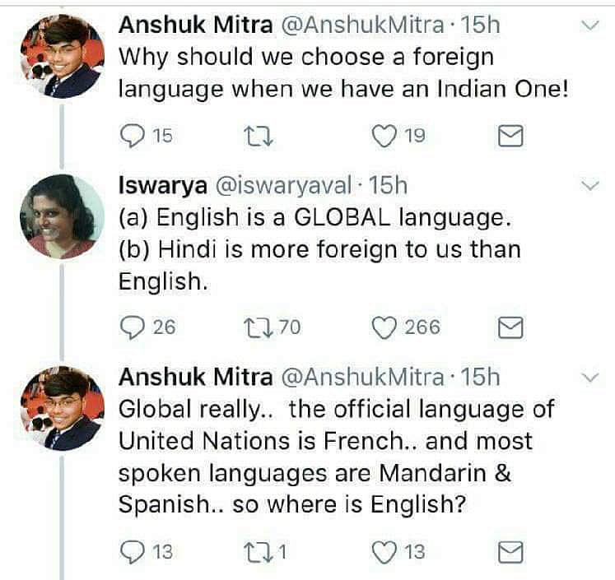Like the last tweet with 13 likes
This screenshot has height=580, width=615.
pyautogui.click(x=384, y=551)
